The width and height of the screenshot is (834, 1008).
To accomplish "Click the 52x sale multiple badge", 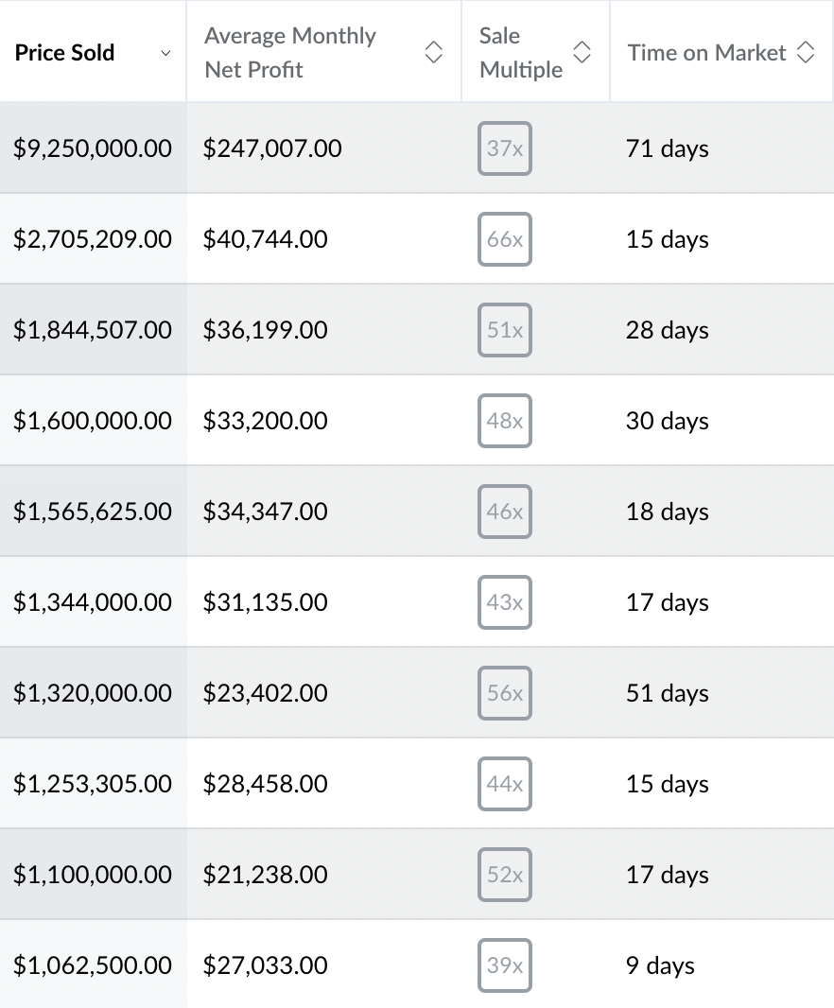I will click(505, 875).
